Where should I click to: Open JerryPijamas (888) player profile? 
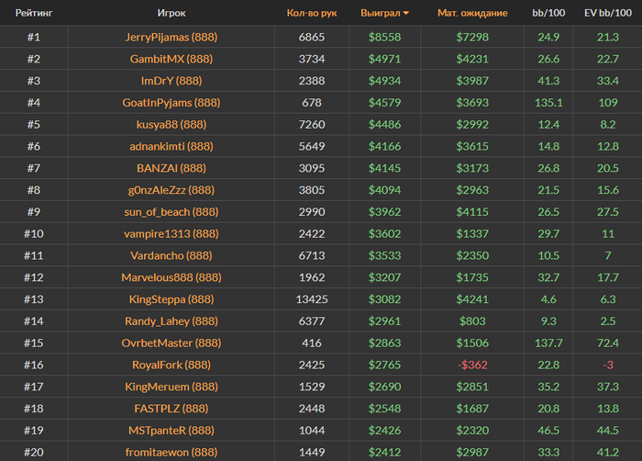[x=171, y=37]
